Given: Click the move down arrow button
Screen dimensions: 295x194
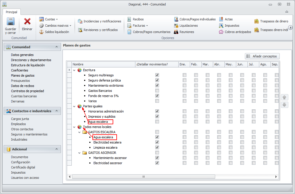Looking at the screenshot, I should tap(284, 105).
